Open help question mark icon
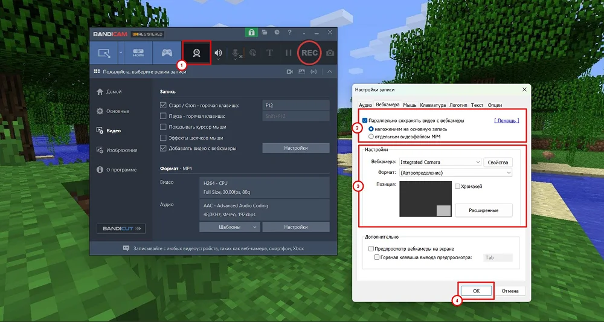The height and width of the screenshot is (322, 604). coord(290,33)
